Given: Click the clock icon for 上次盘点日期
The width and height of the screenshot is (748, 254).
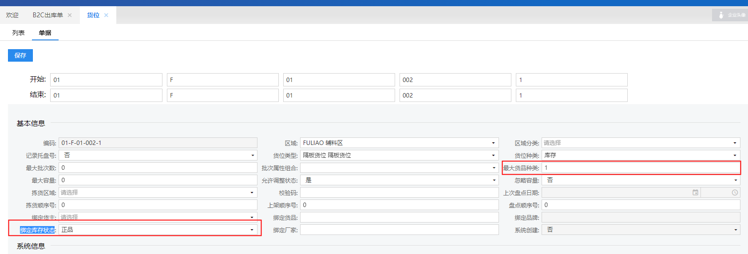Looking at the screenshot, I should [x=735, y=192].
